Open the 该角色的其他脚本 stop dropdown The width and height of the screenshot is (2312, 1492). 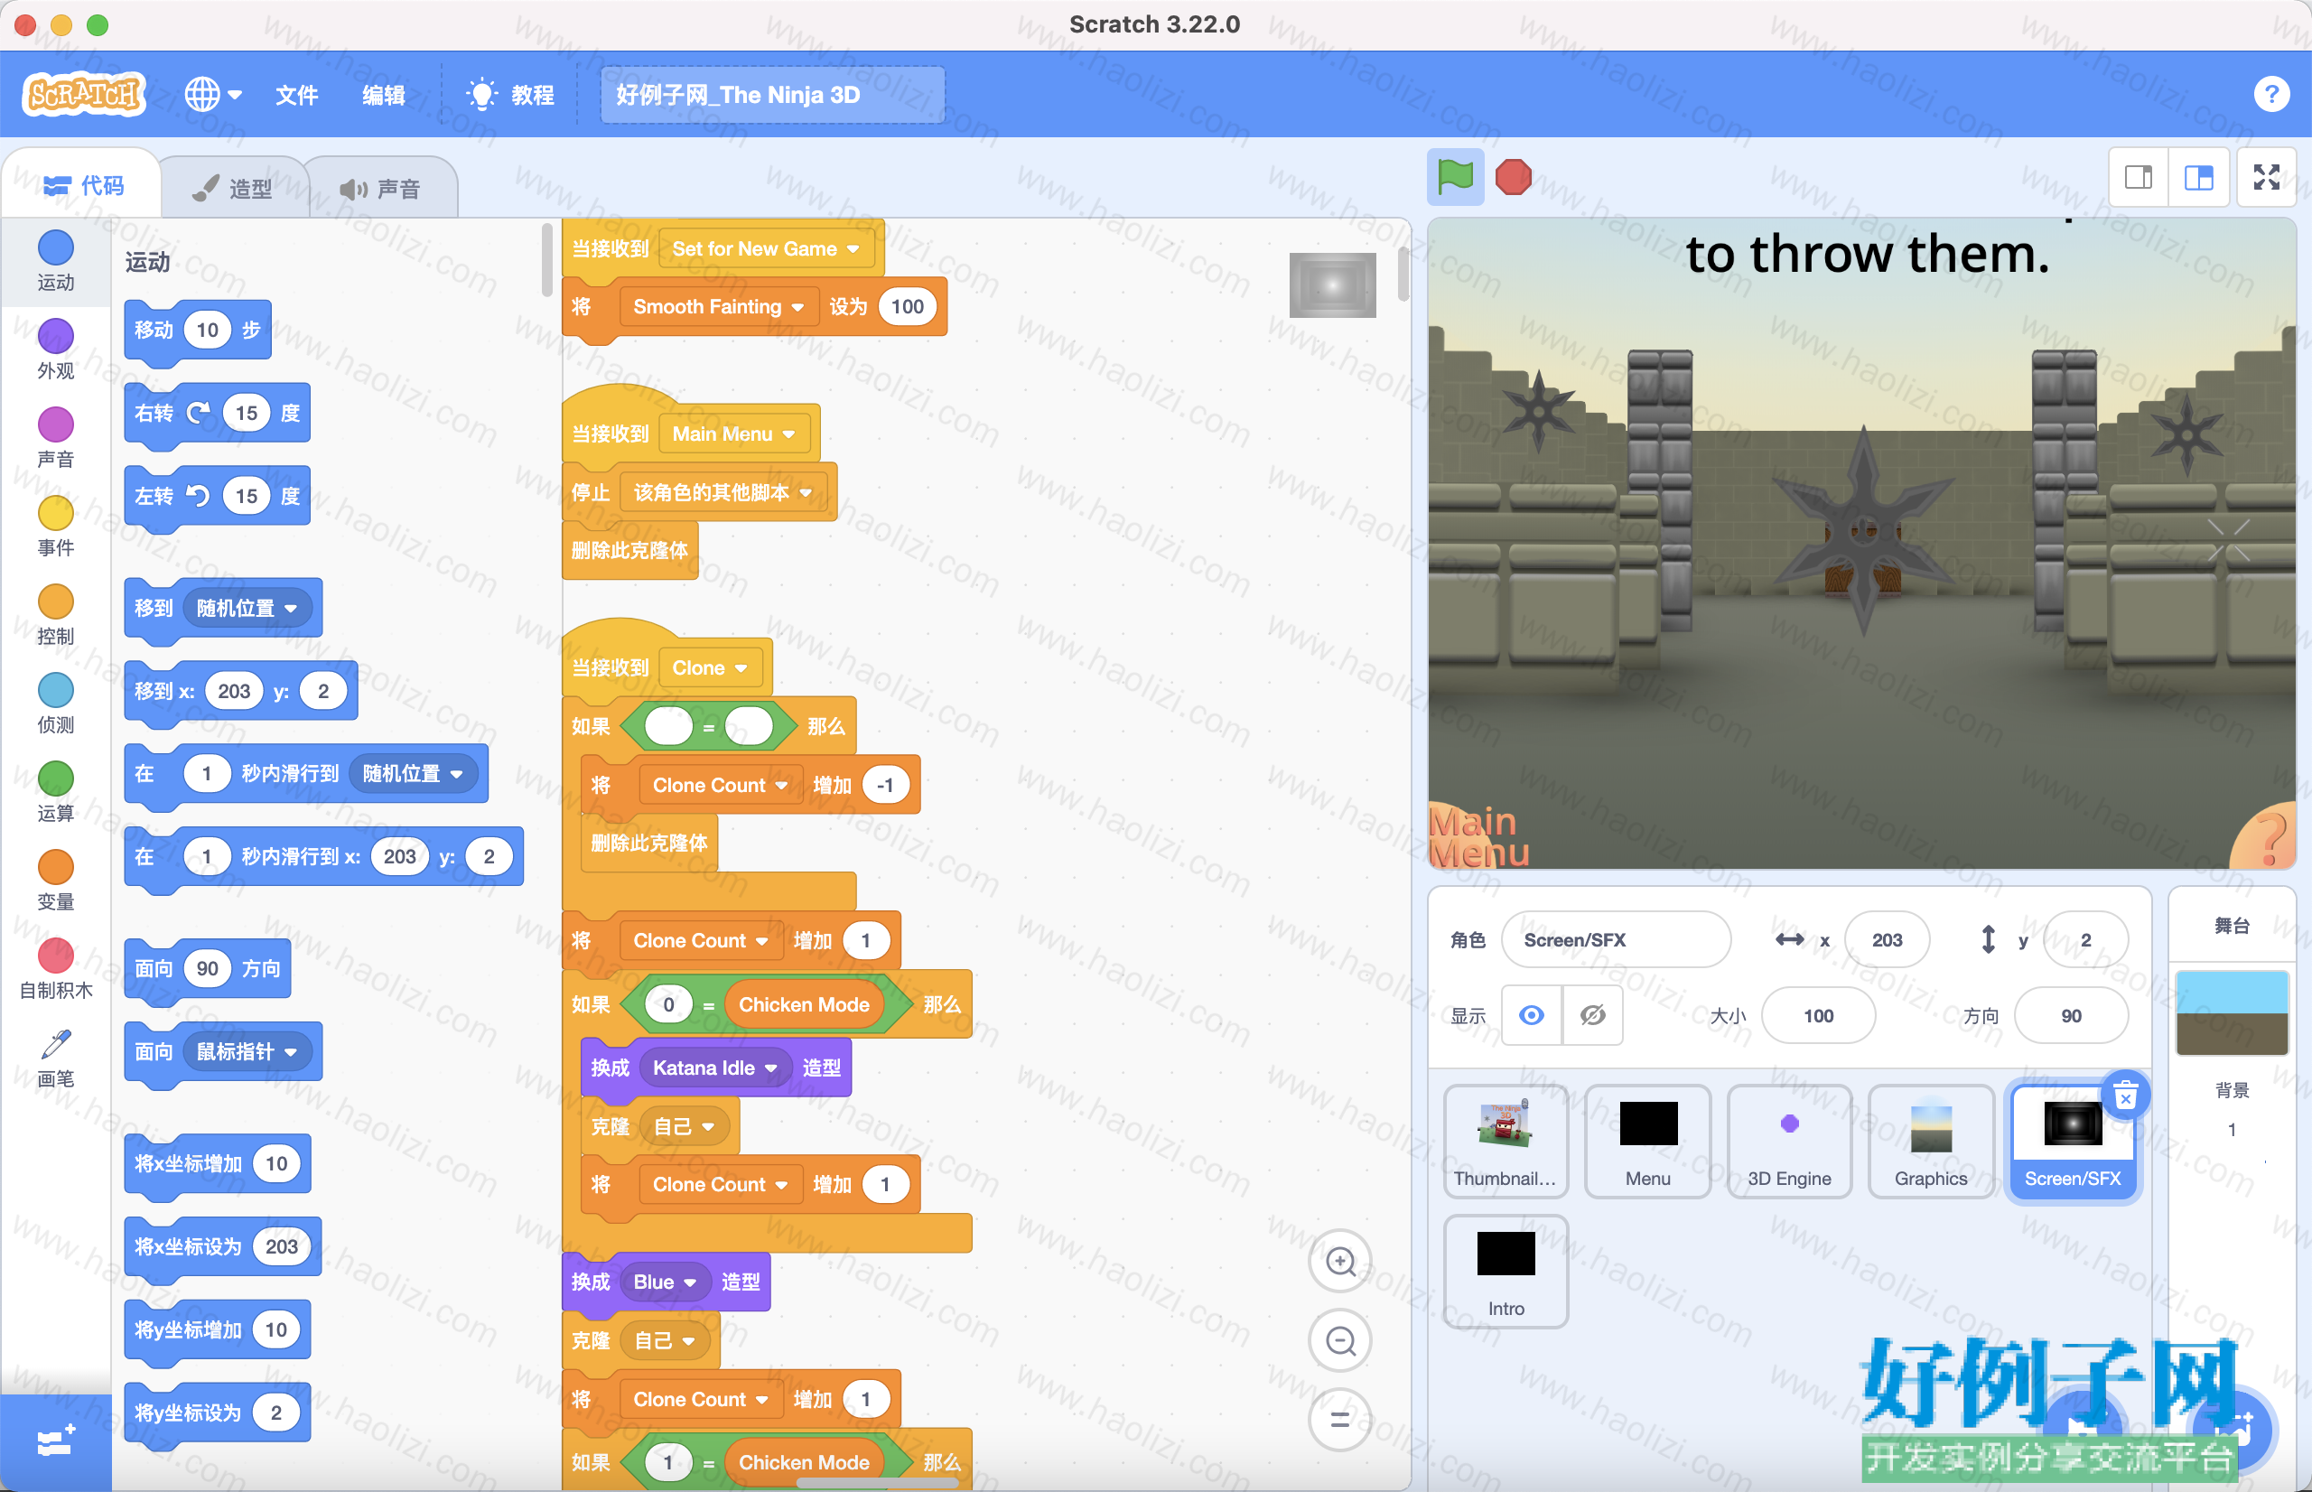tap(722, 492)
